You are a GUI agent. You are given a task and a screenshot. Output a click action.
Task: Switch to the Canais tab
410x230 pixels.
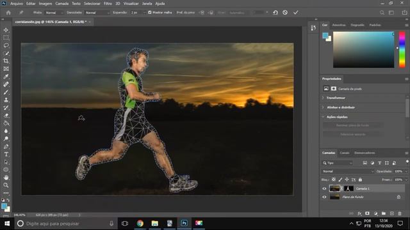(x=345, y=153)
